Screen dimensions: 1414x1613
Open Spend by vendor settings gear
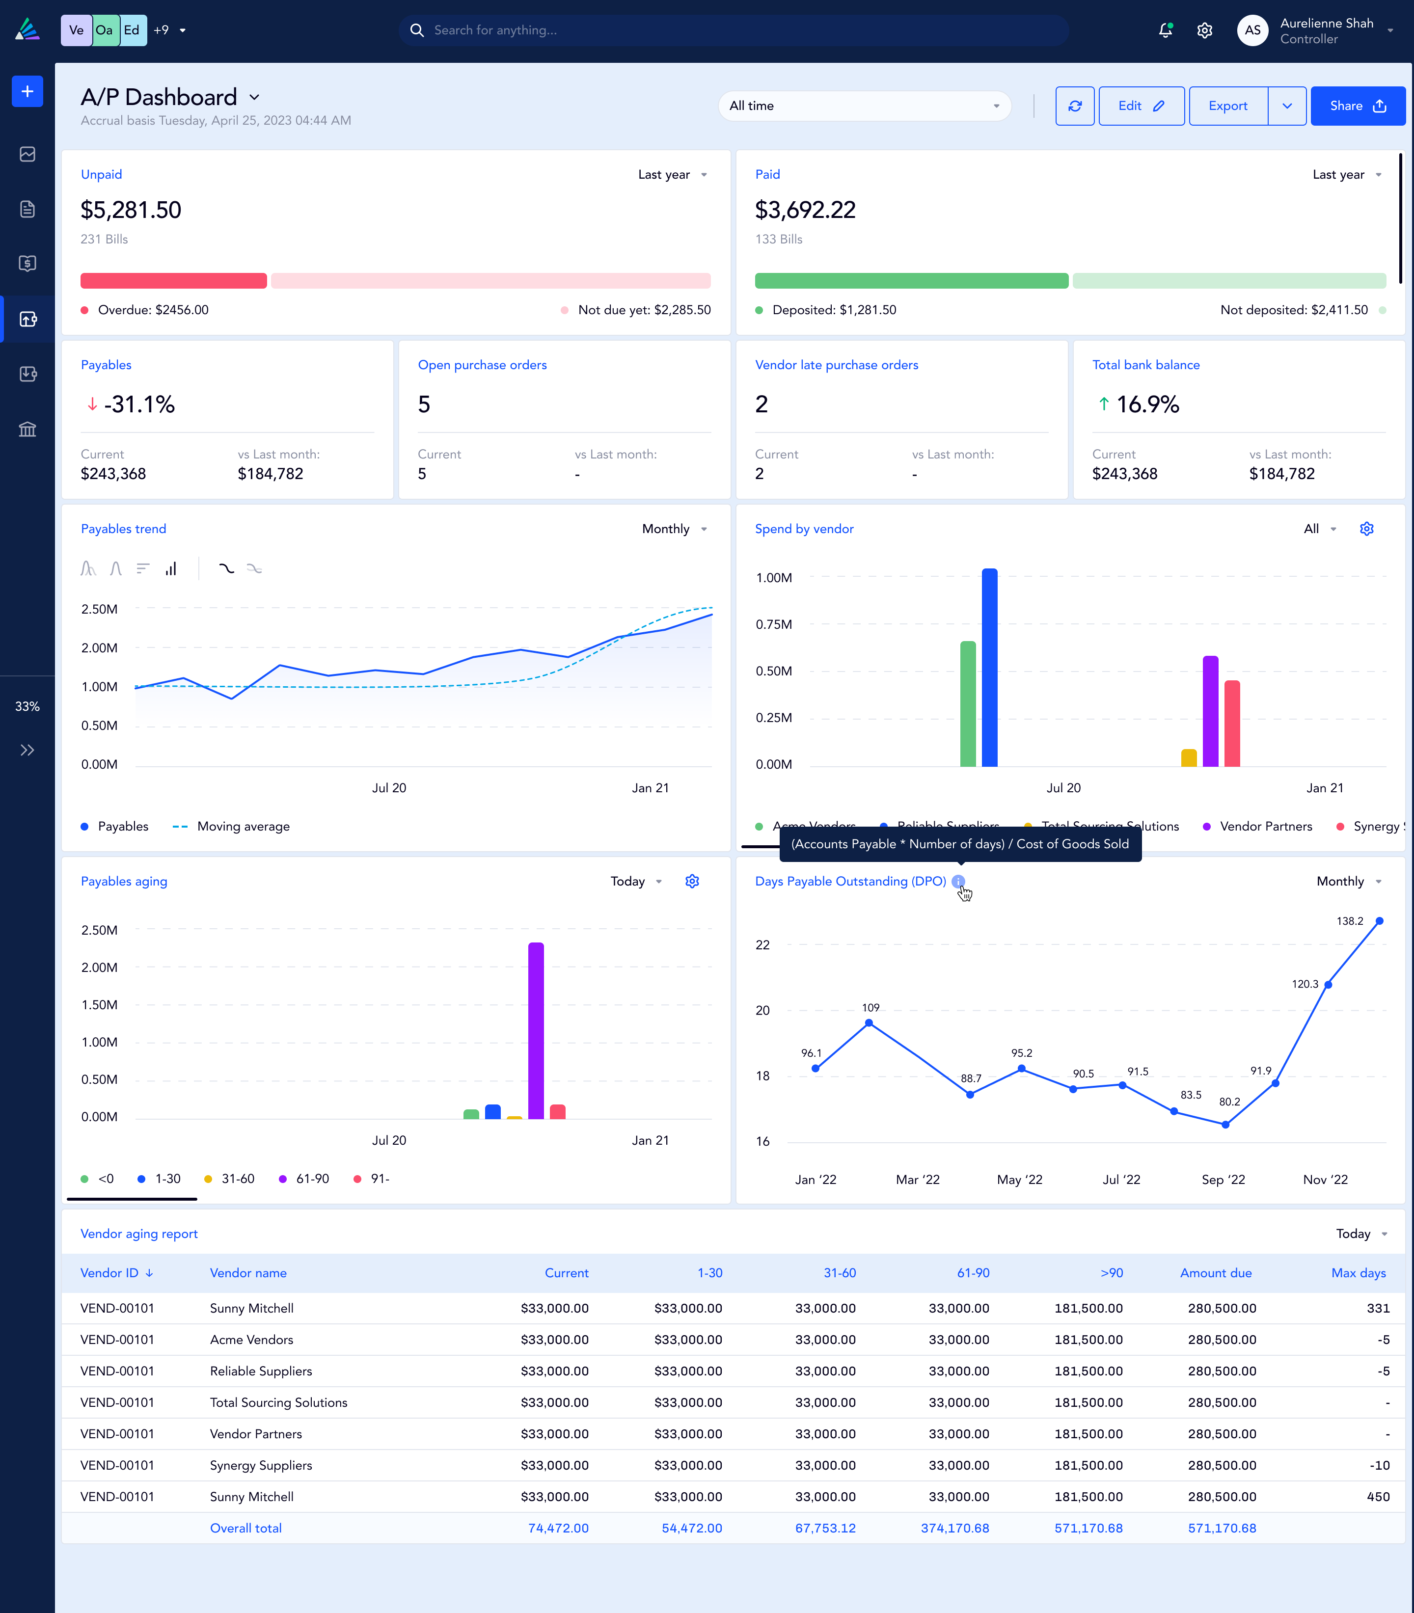1367,529
